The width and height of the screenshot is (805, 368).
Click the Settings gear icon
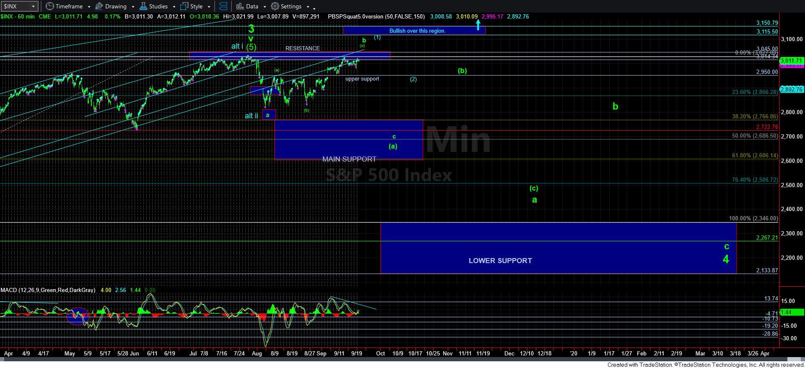pos(275,6)
